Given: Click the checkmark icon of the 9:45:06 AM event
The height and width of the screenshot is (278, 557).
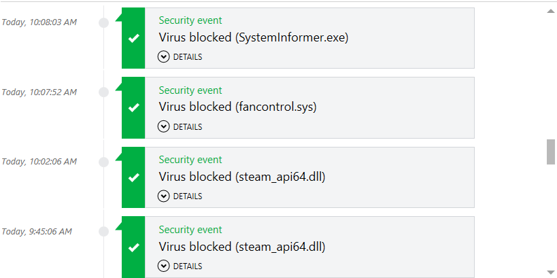Looking at the screenshot, I should click(x=133, y=247).
